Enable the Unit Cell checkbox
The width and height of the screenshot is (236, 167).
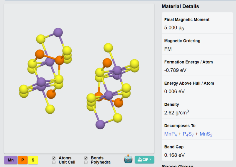[x=54, y=162]
